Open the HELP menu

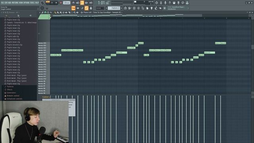coord(37,3)
